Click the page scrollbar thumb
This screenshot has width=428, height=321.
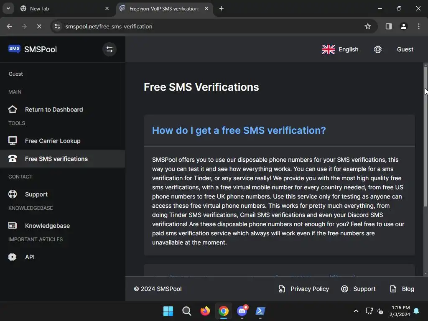tap(425, 137)
